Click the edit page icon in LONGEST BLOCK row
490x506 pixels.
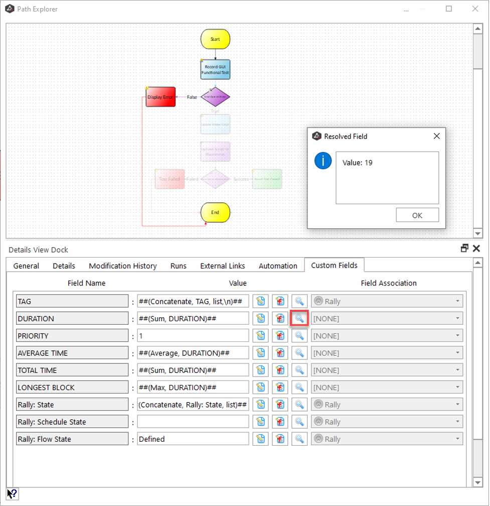(260, 388)
